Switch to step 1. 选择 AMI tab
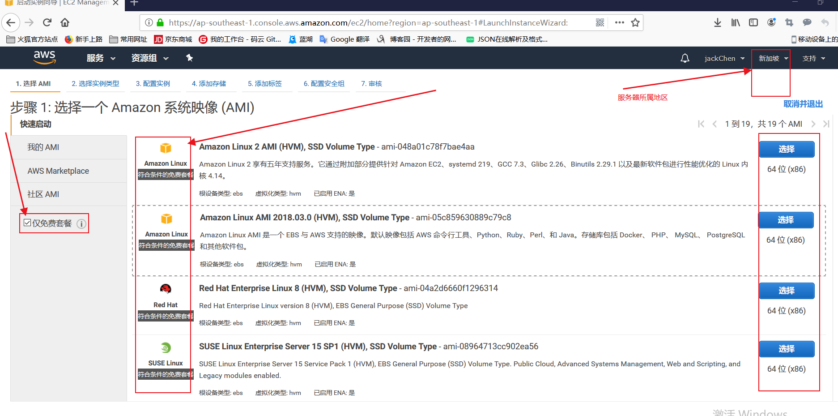This screenshot has width=838, height=416. click(x=33, y=84)
